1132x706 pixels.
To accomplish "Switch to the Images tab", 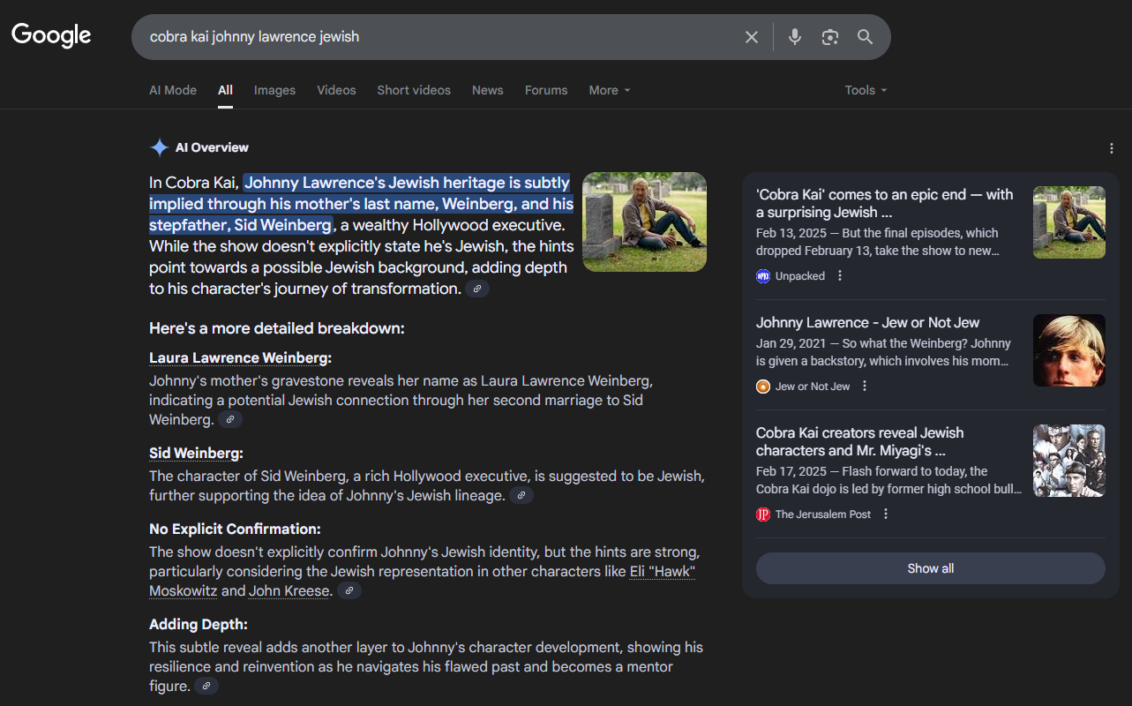I will (x=274, y=90).
